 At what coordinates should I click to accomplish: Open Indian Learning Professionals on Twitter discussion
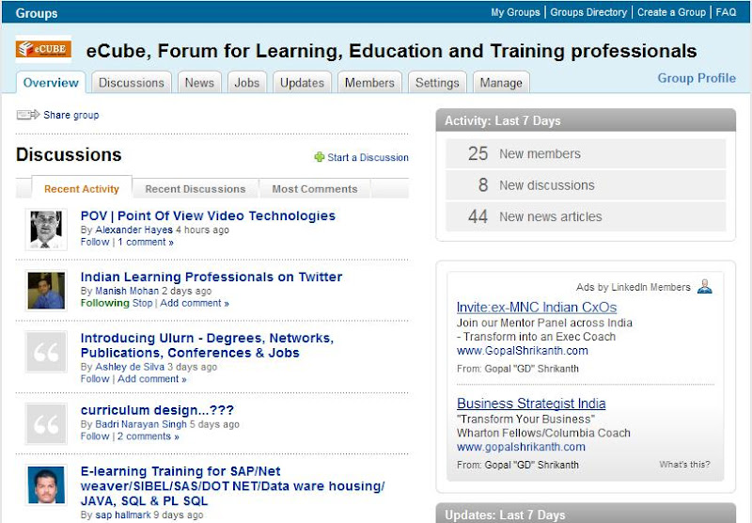pos(211,277)
